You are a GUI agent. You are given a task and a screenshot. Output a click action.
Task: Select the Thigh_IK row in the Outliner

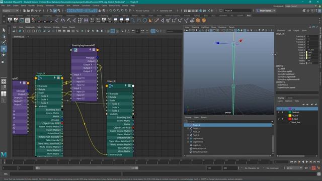228,125
